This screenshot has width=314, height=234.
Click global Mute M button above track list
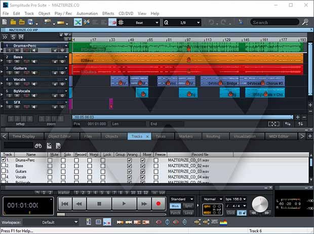pos(21,37)
